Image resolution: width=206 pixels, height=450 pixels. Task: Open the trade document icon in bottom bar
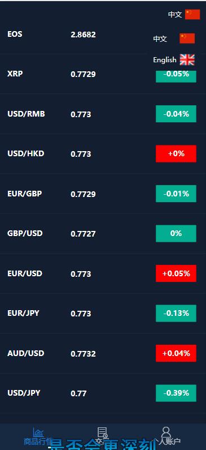102,432
